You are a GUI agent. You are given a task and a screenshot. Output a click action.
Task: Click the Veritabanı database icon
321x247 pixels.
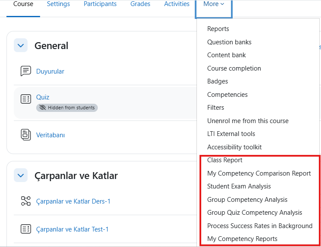click(x=26, y=135)
